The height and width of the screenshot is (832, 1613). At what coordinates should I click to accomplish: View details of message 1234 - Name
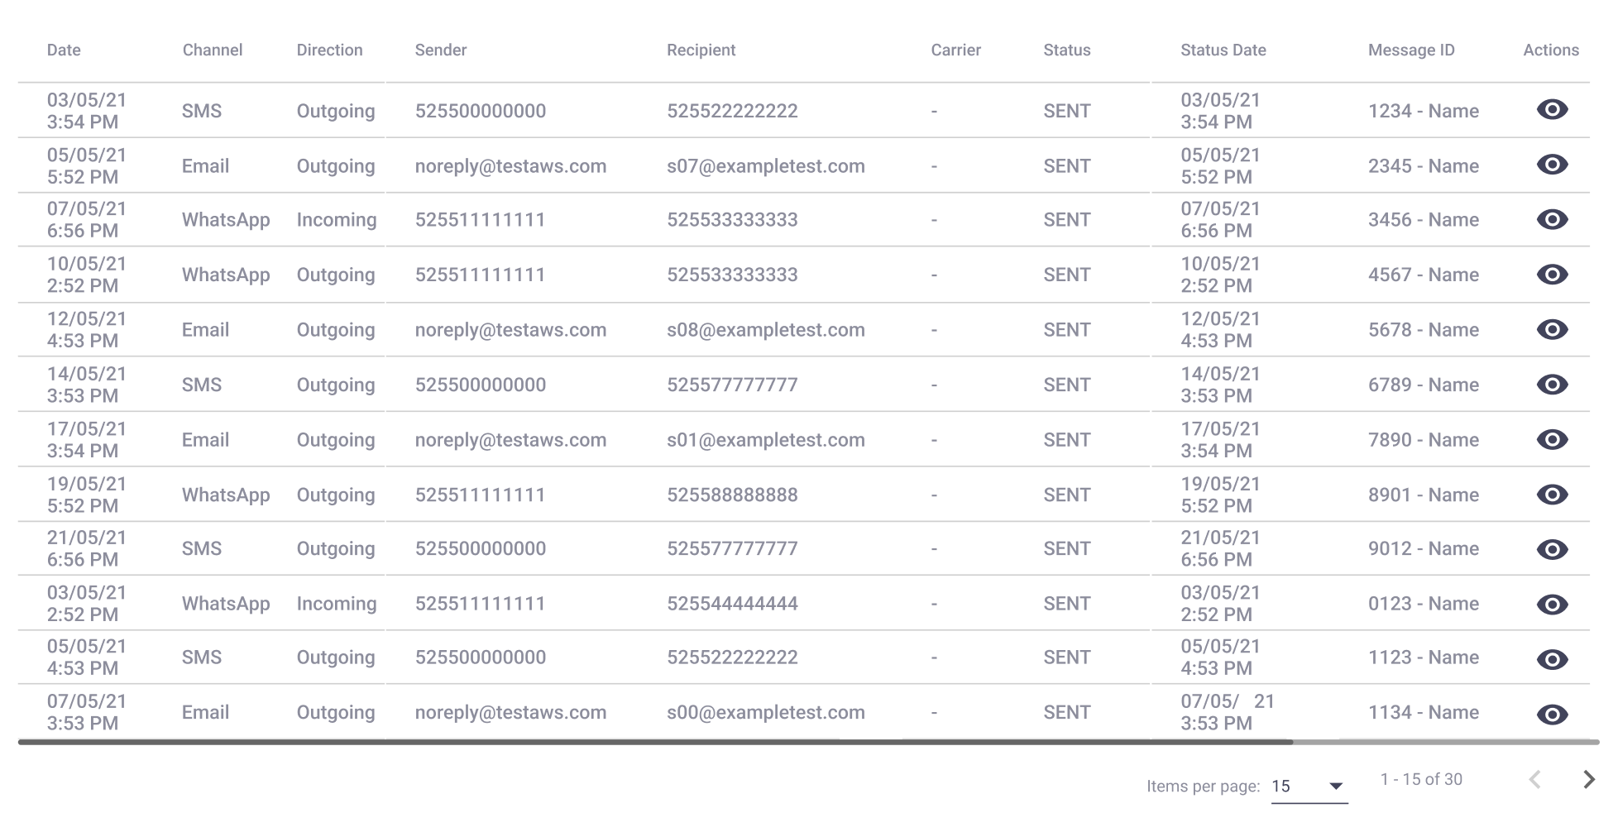(1552, 109)
